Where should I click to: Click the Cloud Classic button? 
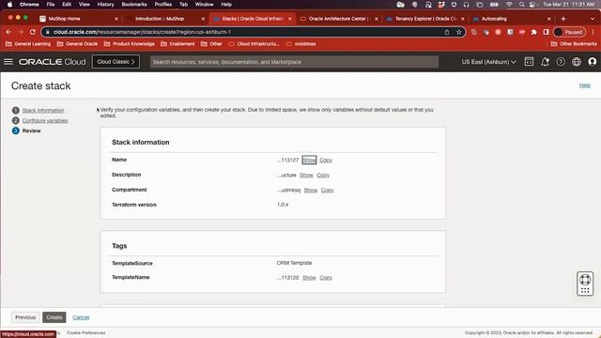pos(116,62)
